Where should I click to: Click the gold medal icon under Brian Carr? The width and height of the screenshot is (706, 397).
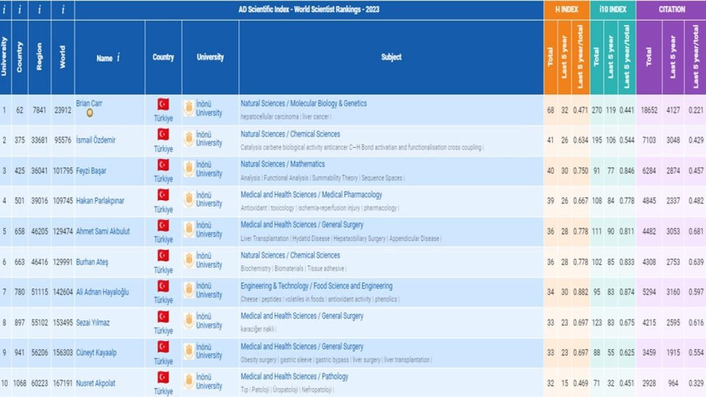pos(89,113)
